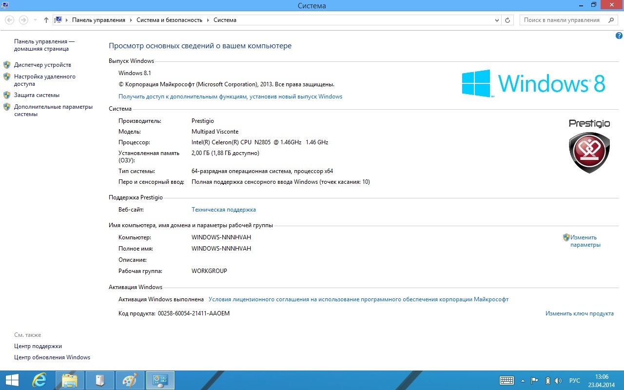
Task: Click the 'Техническая поддержка' website link
Action: pyautogui.click(x=223, y=210)
